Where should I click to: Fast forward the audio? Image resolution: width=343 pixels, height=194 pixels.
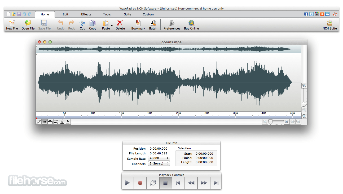coord(204,183)
